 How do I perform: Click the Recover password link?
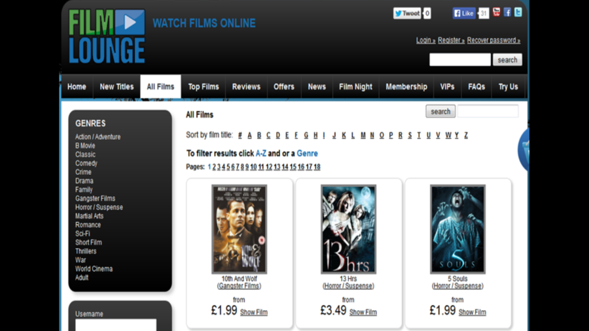493,40
